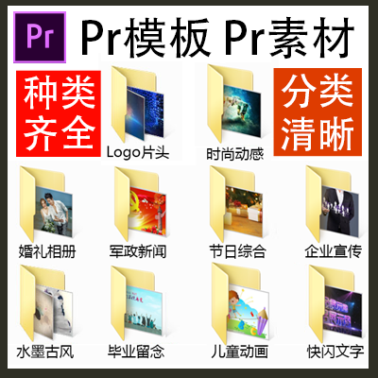Click the 快闪文字 folder label
This screenshot has width=378, height=378.
click(x=335, y=352)
